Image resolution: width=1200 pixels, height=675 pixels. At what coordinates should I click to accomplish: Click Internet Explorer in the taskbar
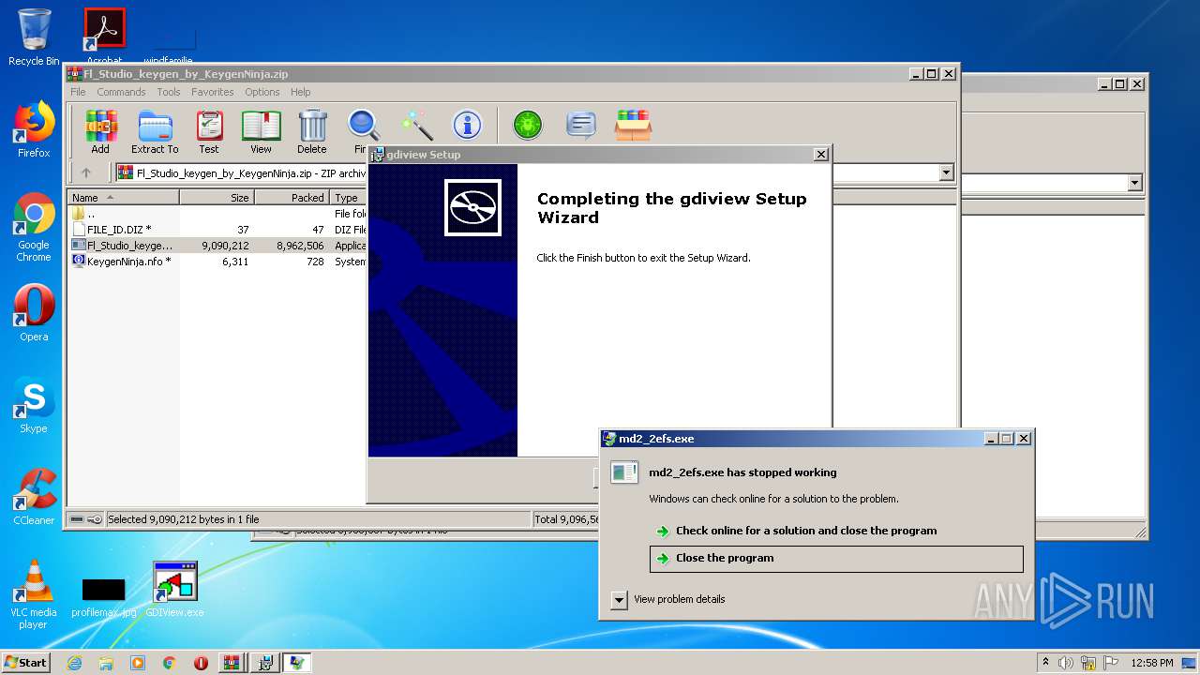coord(74,663)
